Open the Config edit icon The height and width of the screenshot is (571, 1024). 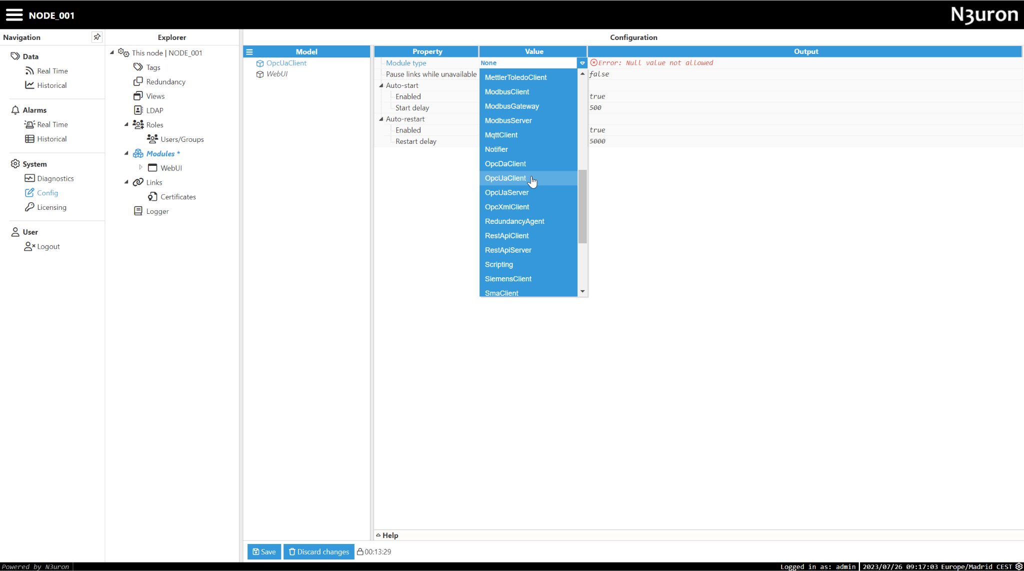29,193
